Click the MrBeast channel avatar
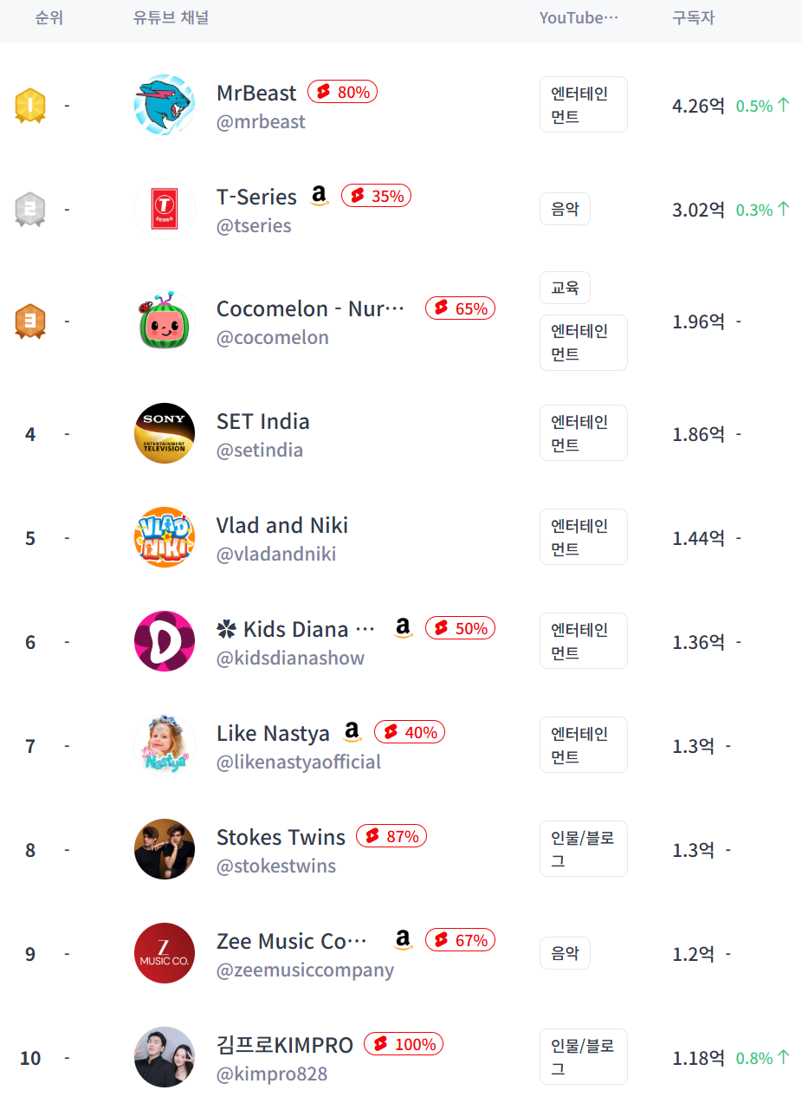 pos(165,105)
